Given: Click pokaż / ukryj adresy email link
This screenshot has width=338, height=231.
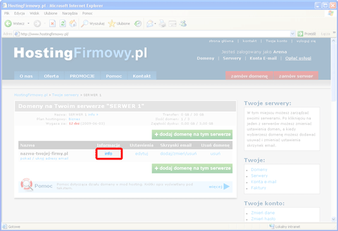Looking at the screenshot, I should (x=44, y=158).
